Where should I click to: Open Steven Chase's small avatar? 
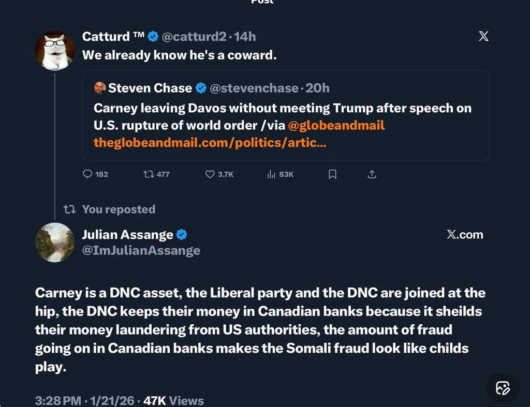tap(100, 88)
